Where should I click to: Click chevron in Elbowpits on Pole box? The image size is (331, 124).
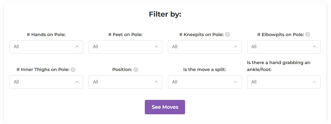coord(314,47)
